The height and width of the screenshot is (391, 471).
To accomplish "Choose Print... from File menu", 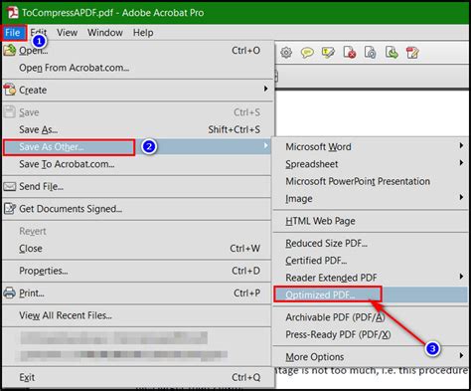I will [x=138, y=293].
